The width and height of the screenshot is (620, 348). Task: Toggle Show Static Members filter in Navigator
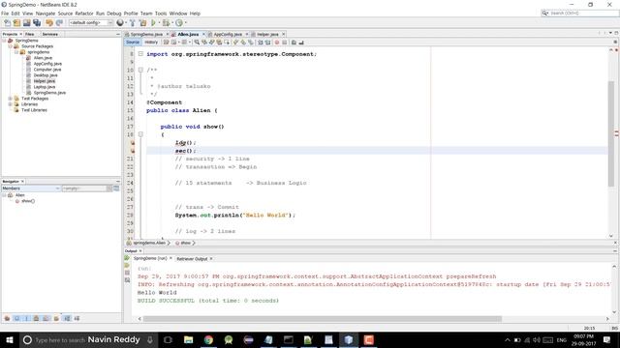(x=26, y=318)
